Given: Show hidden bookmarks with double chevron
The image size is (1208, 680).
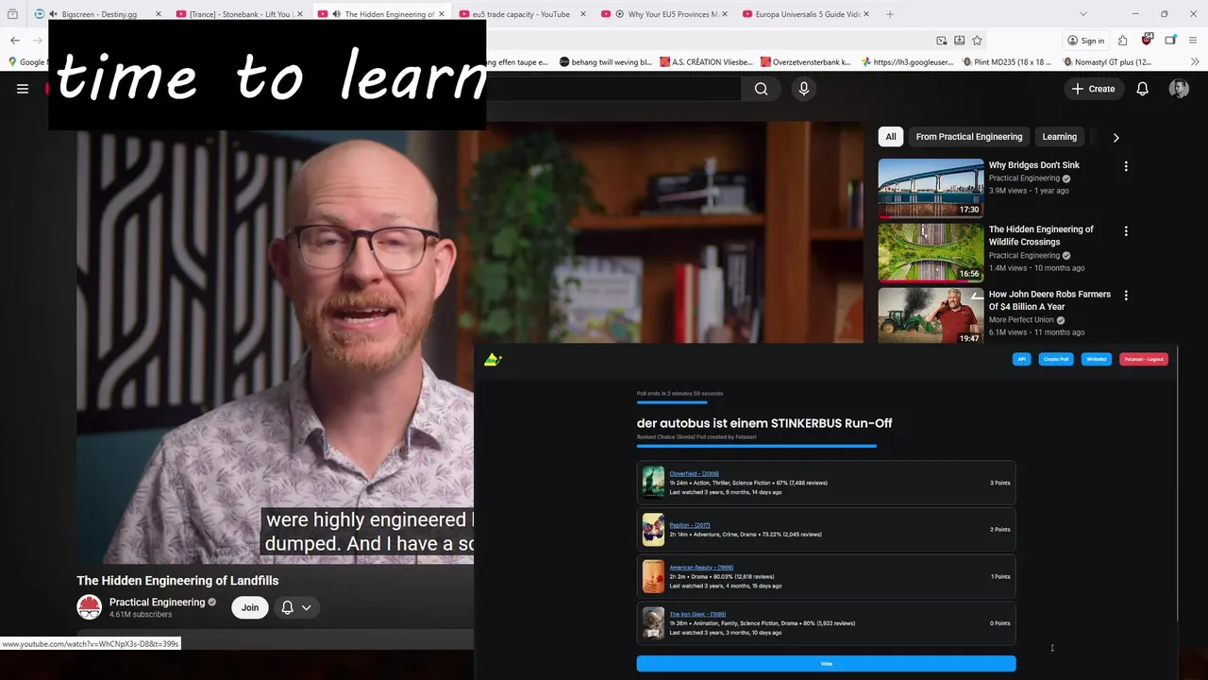Looking at the screenshot, I should coord(1195,62).
